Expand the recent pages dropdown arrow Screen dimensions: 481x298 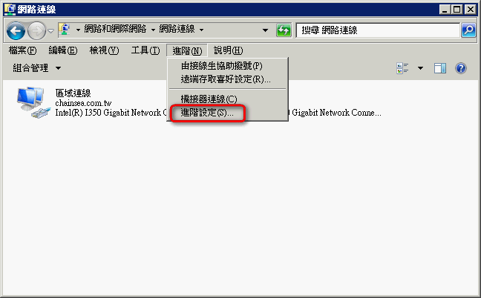51,30
